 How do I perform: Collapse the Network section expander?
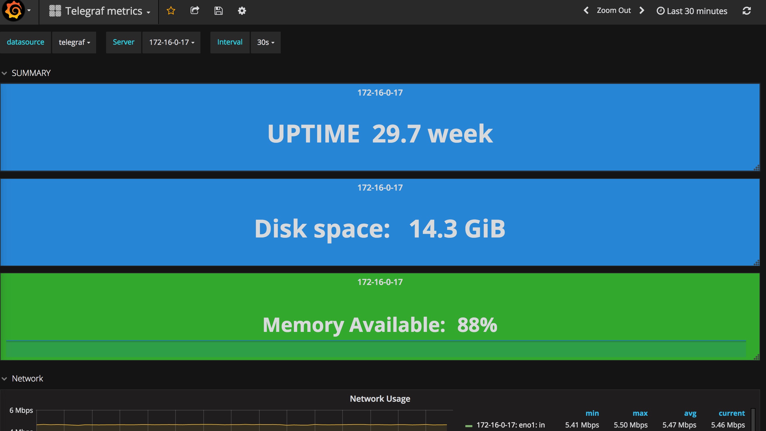tap(4, 378)
